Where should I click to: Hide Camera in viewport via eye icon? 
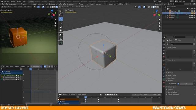click(x=190, y=11)
